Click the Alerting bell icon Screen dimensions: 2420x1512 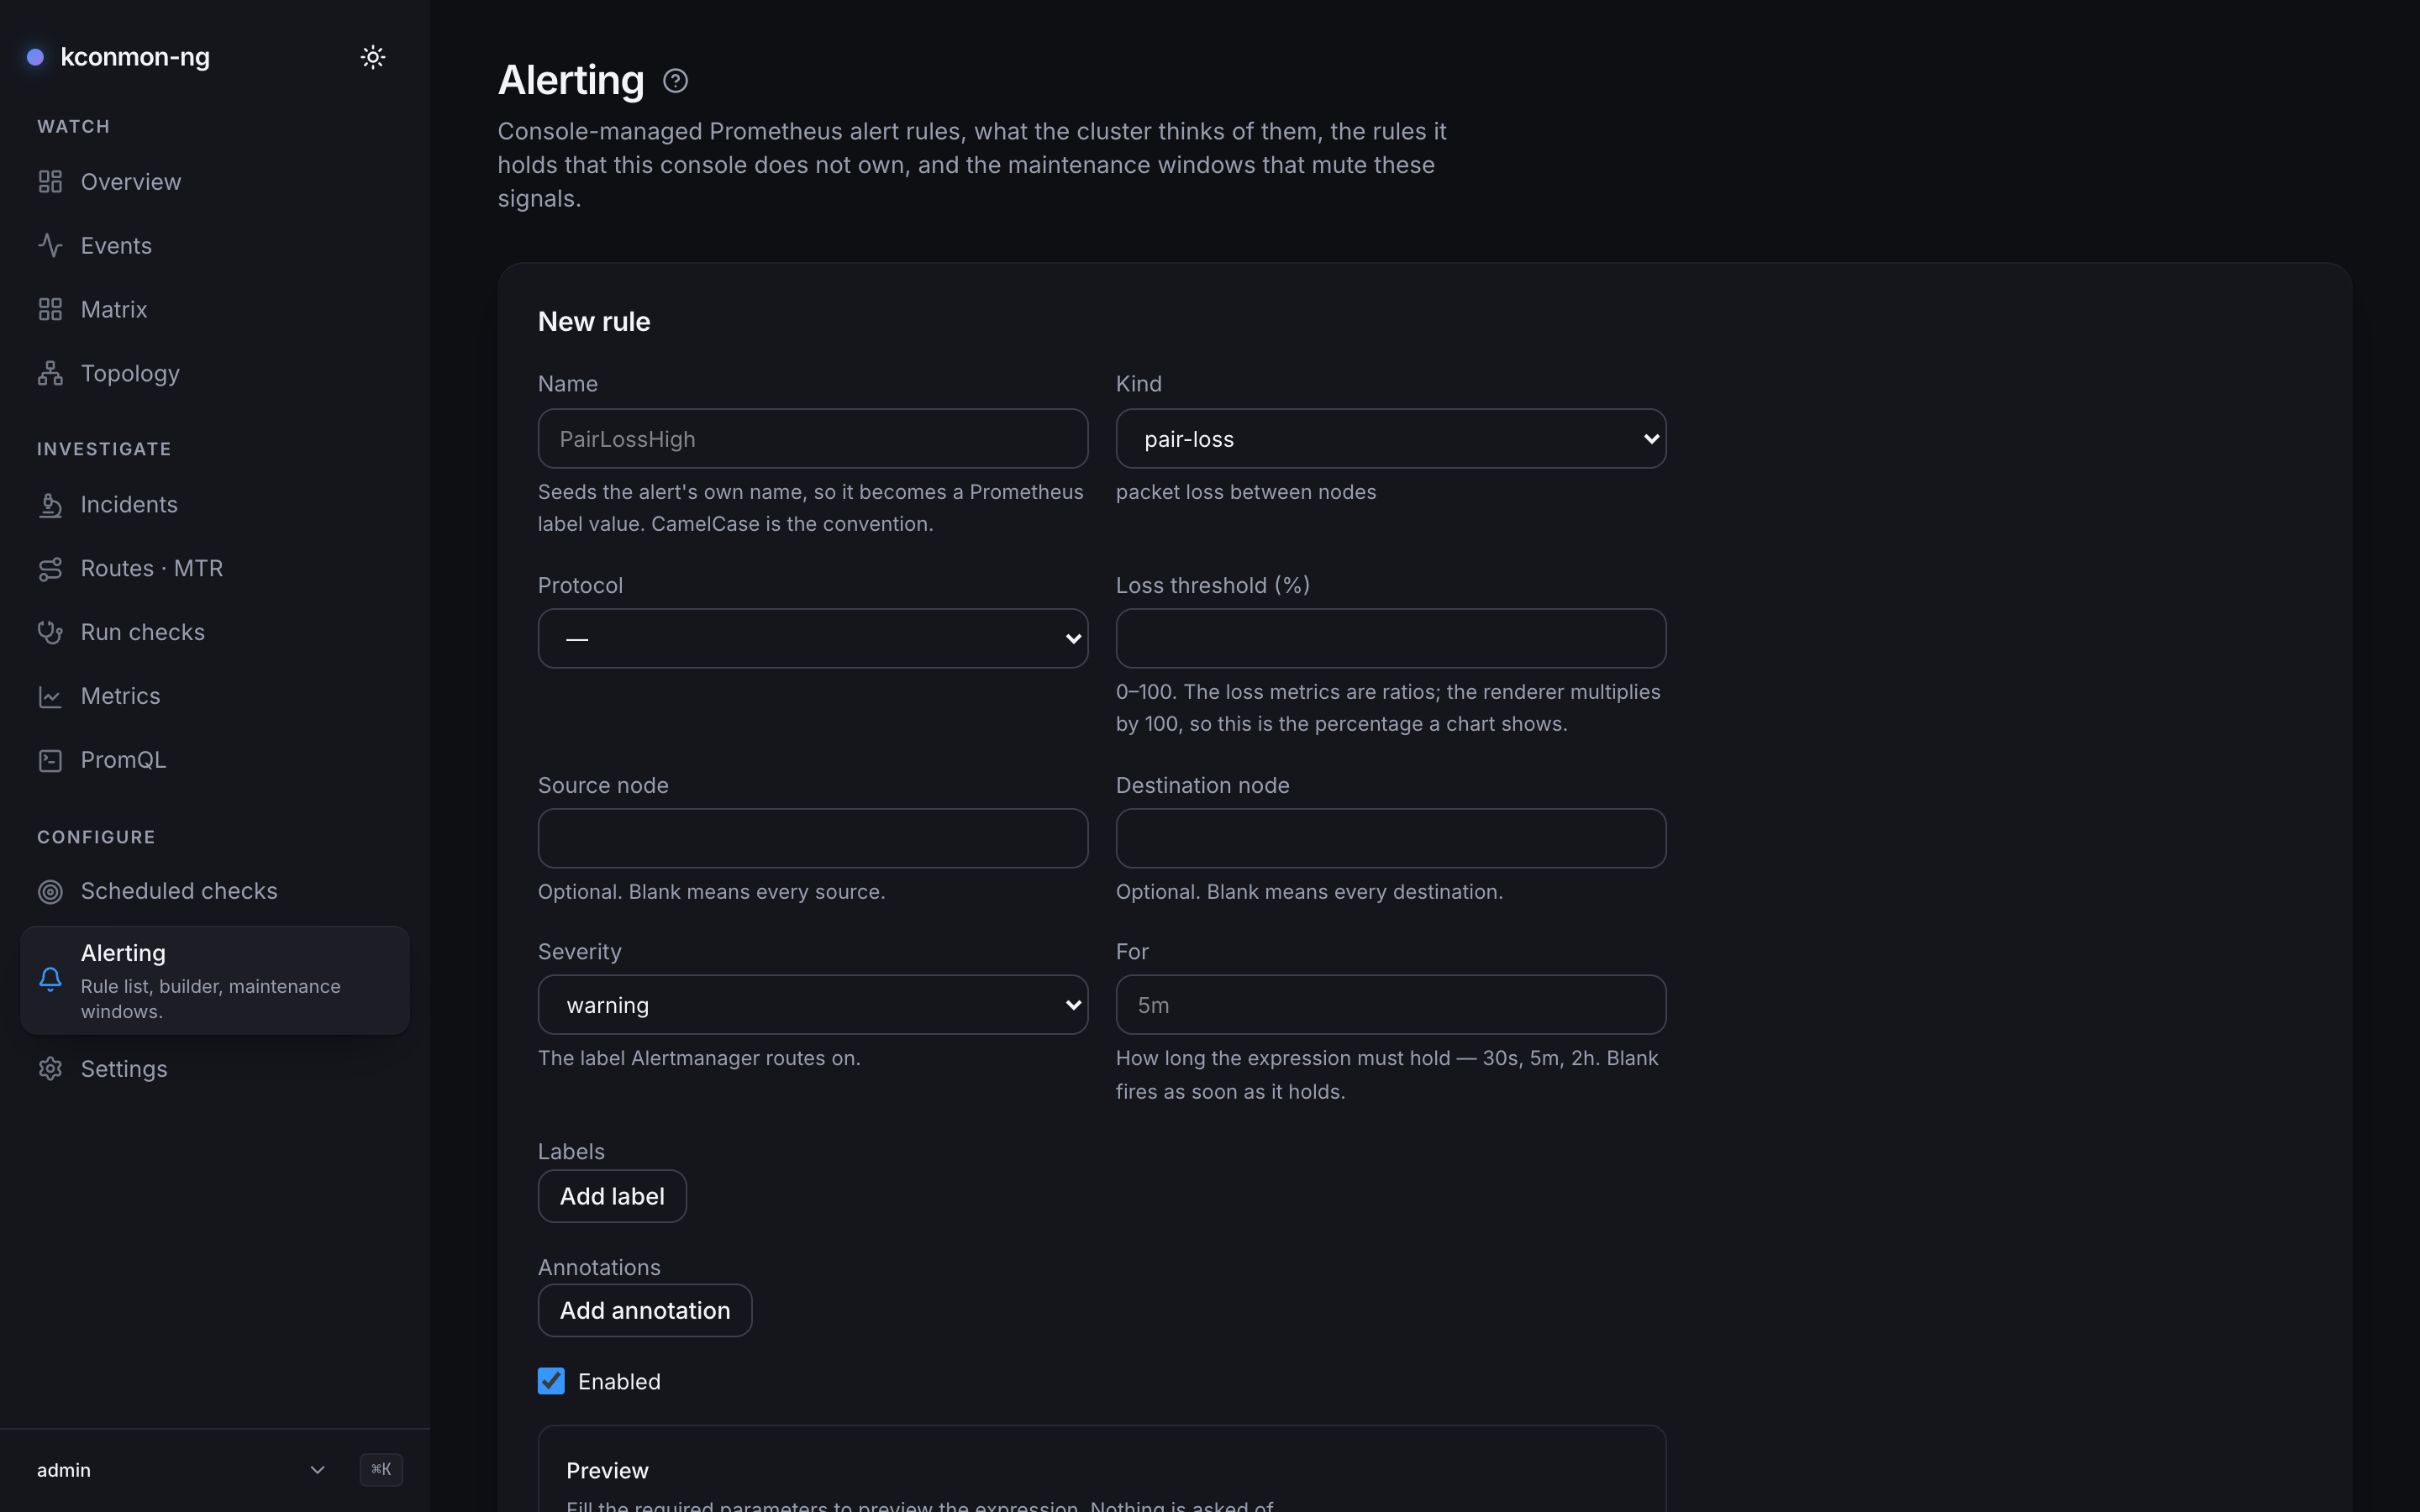[x=50, y=979]
